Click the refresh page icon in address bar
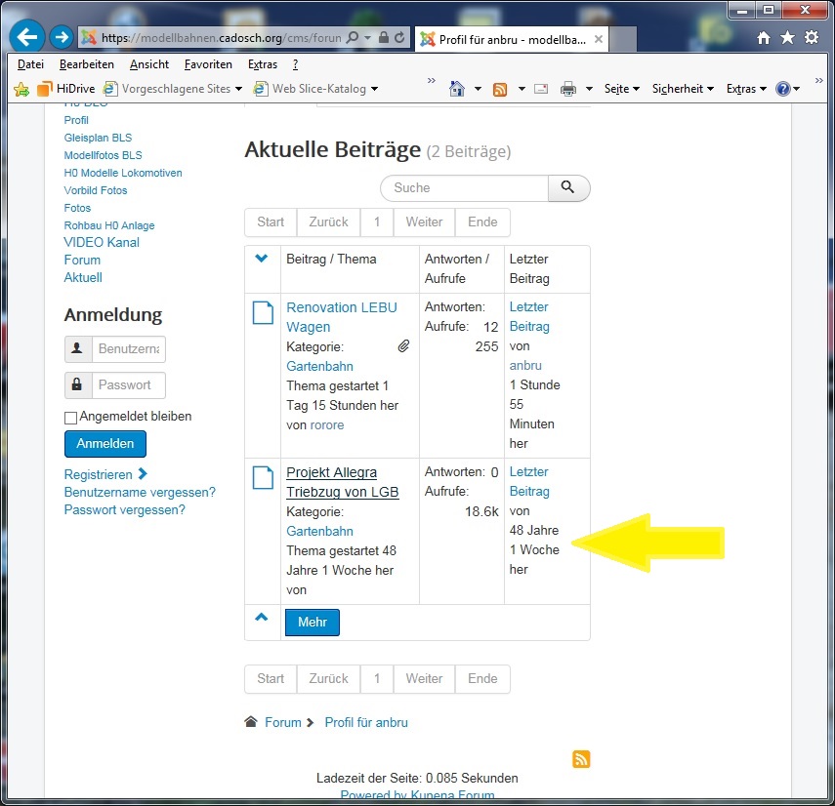The width and height of the screenshot is (835, 806). pyautogui.click(x=400, y=38)
